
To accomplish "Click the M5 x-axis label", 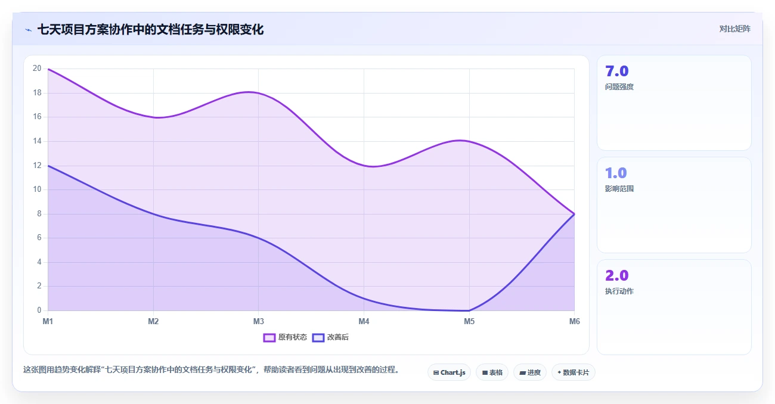I will (469, 322).
